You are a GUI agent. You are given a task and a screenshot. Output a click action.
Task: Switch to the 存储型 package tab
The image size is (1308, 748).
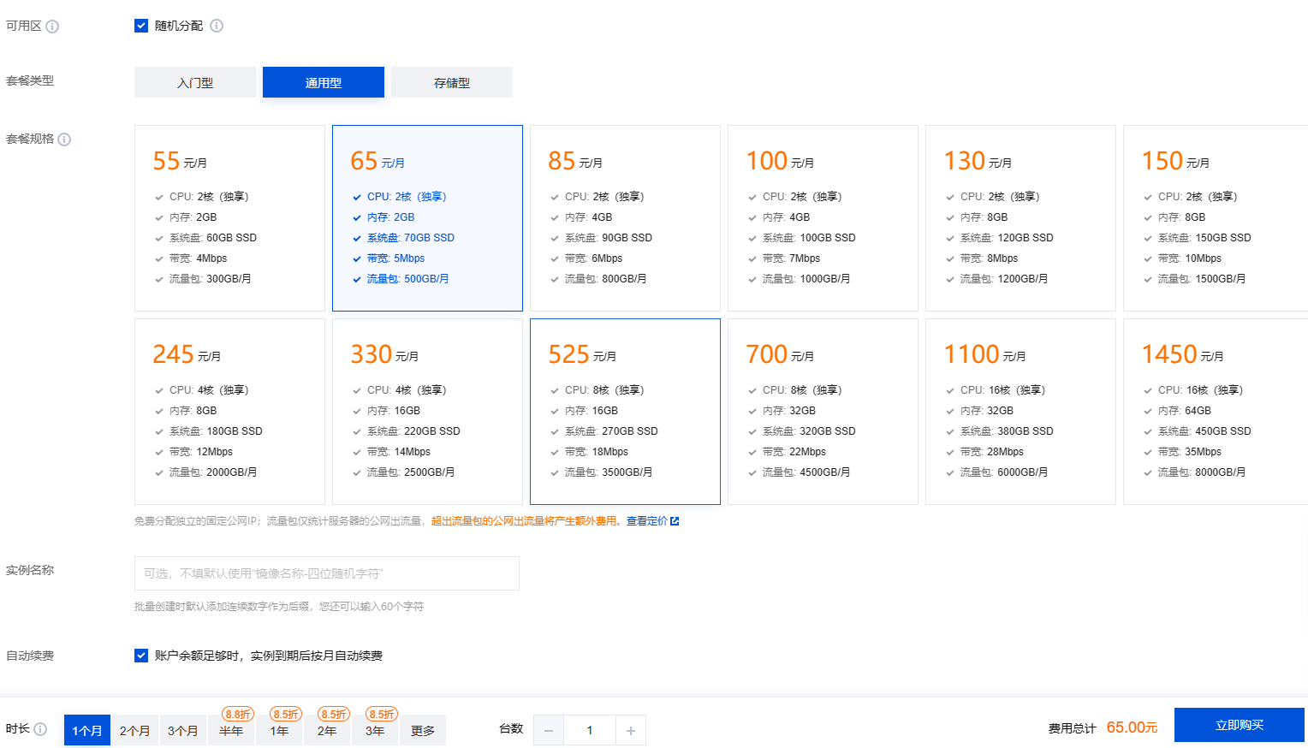click(452, 83)
